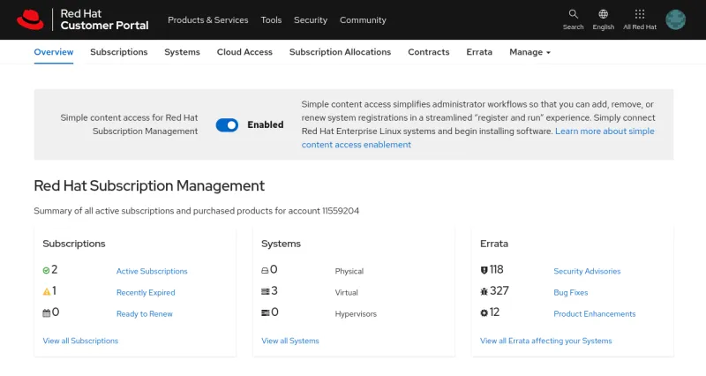Select the Overview tab
706x376 pixels.
point(54,52)
